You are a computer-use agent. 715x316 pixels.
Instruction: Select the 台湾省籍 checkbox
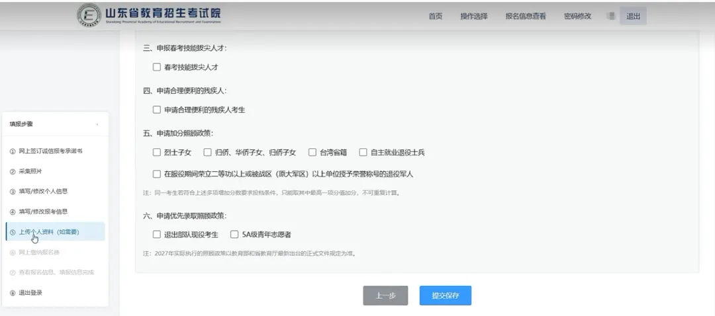tap(312, 153)
